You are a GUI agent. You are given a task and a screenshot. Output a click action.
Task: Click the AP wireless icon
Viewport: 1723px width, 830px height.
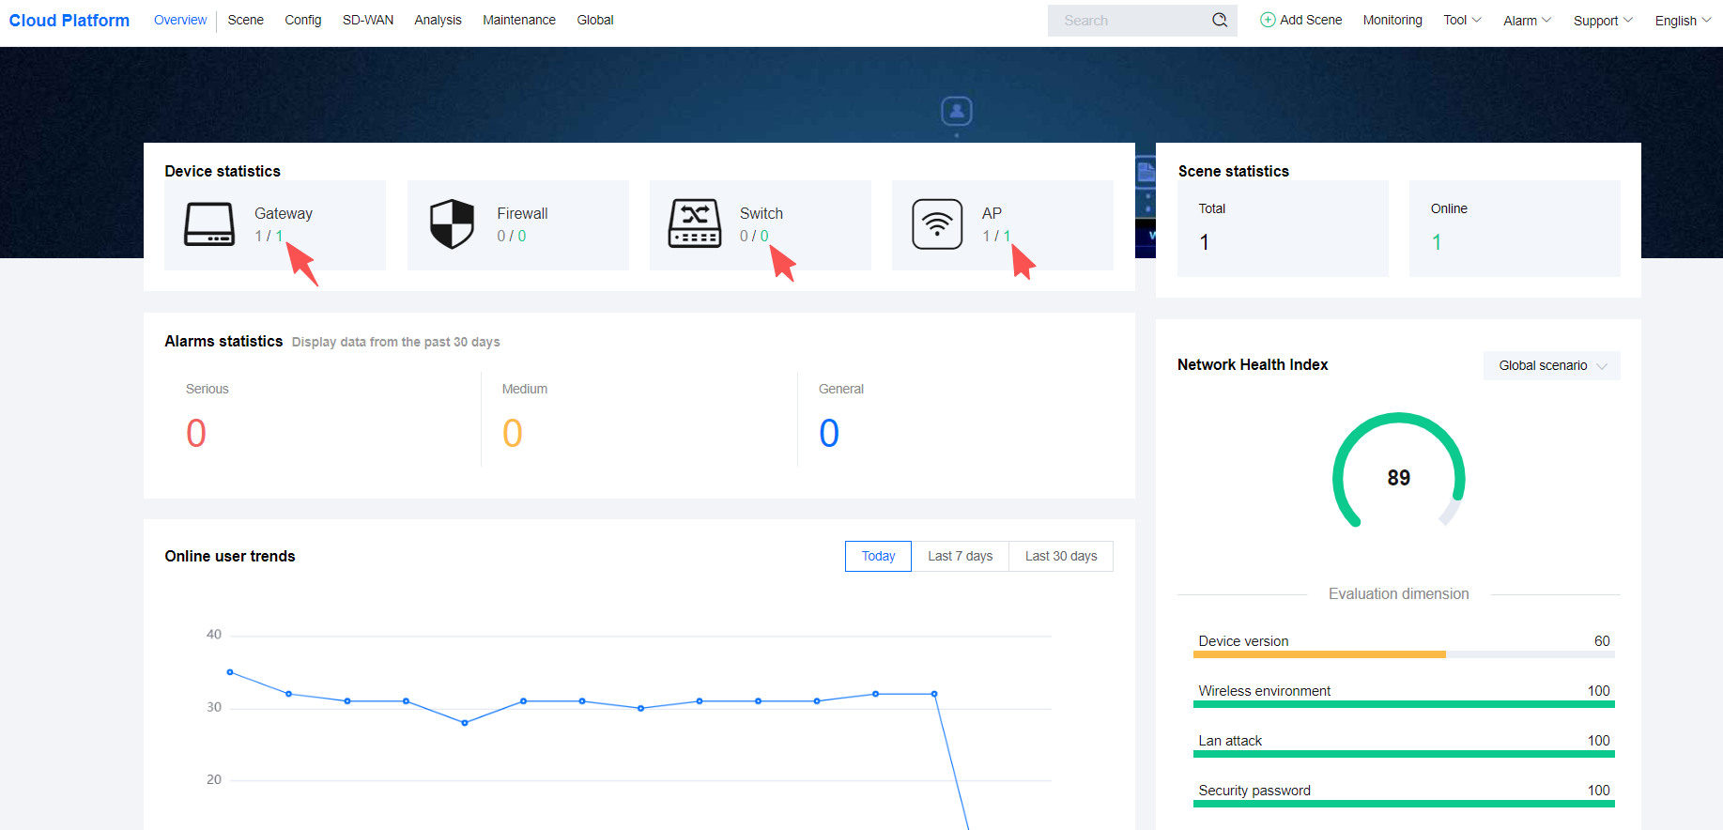pyautogui.click(x=937, y=224)
